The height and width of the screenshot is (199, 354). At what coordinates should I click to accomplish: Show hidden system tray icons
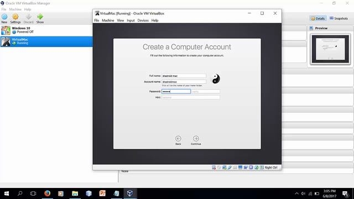296,193
